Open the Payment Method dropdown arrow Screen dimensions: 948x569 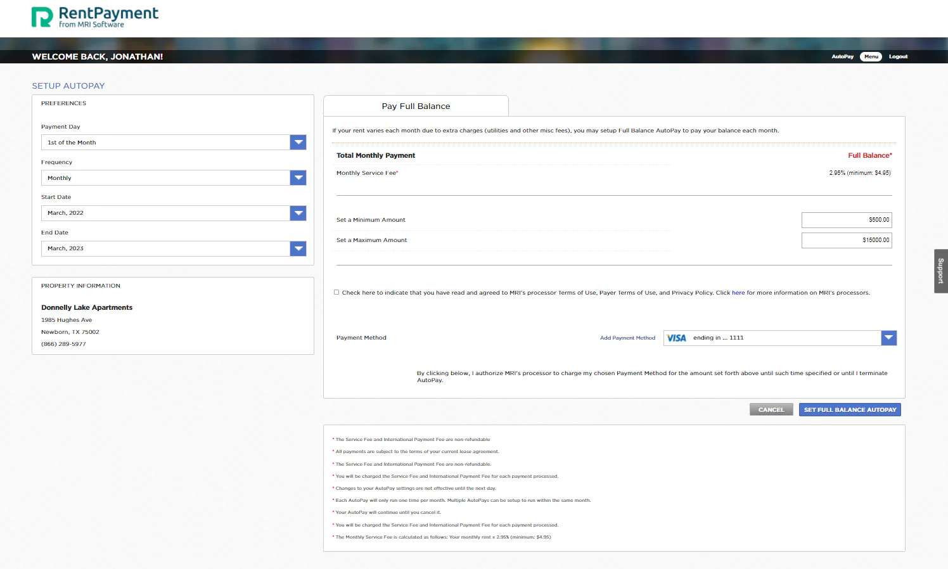click(x=889, y=338)
